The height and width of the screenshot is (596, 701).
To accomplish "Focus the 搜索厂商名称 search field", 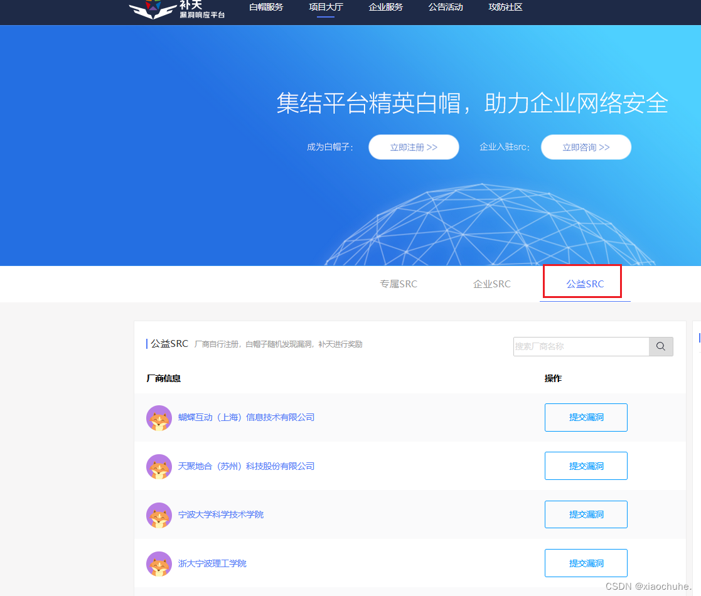I will 581,346.
